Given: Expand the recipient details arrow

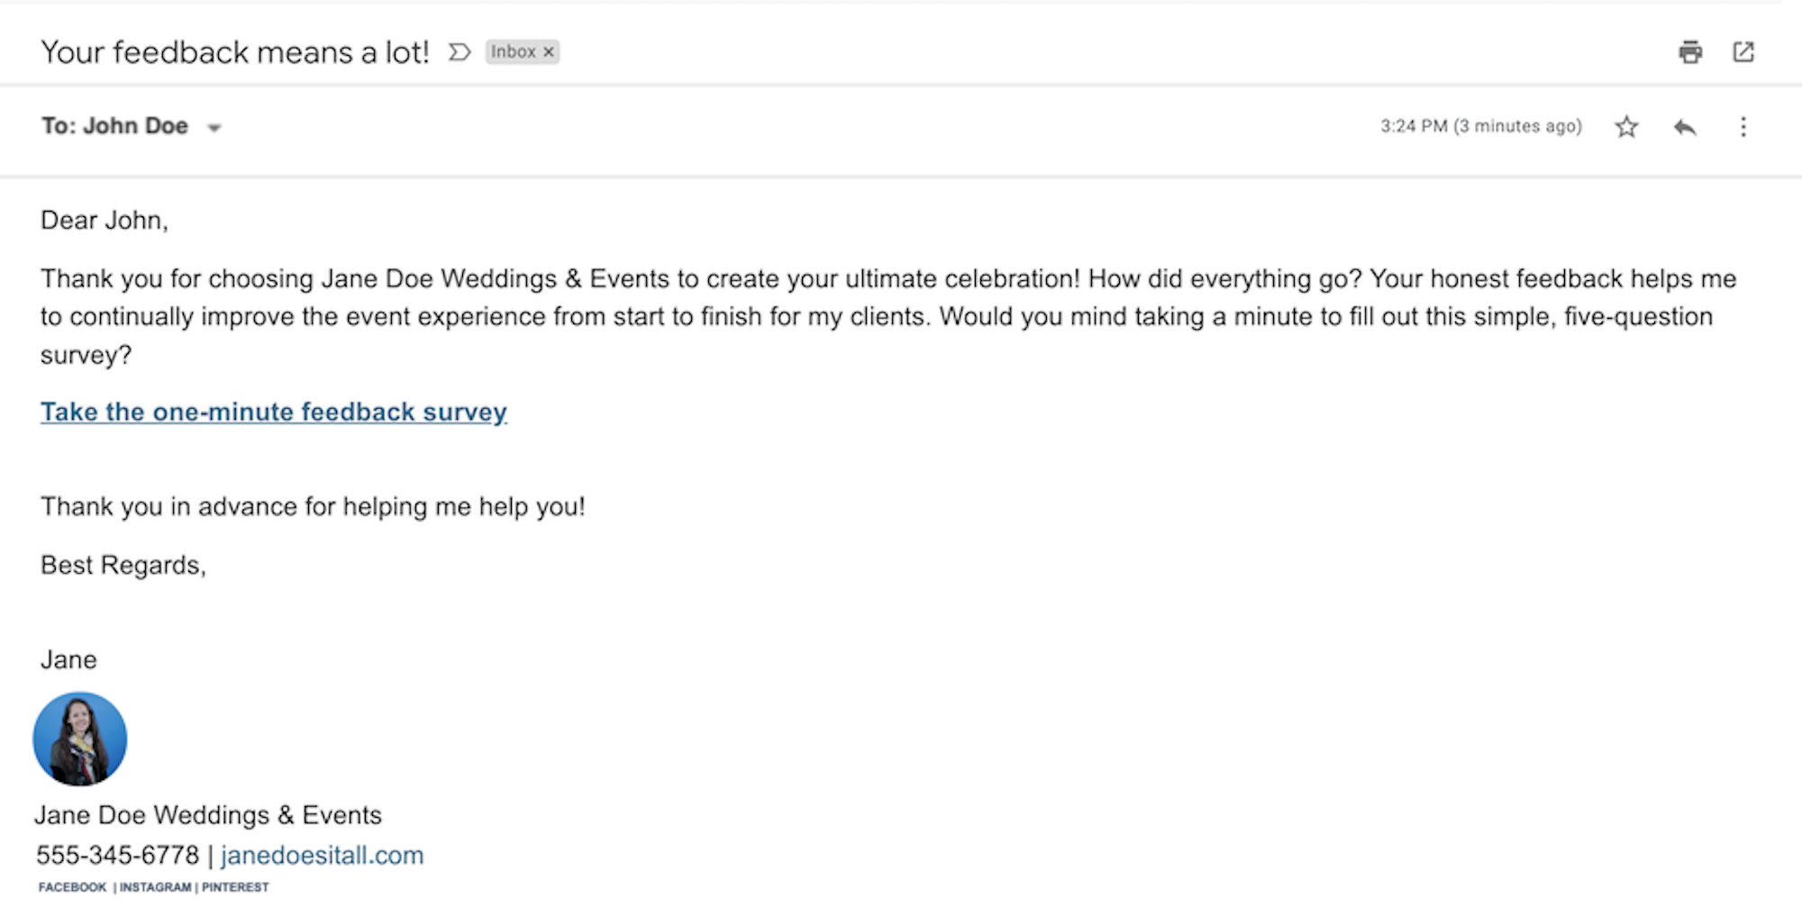Looking at the screenshot, I should pyautogui.click(x=214, y=128).
